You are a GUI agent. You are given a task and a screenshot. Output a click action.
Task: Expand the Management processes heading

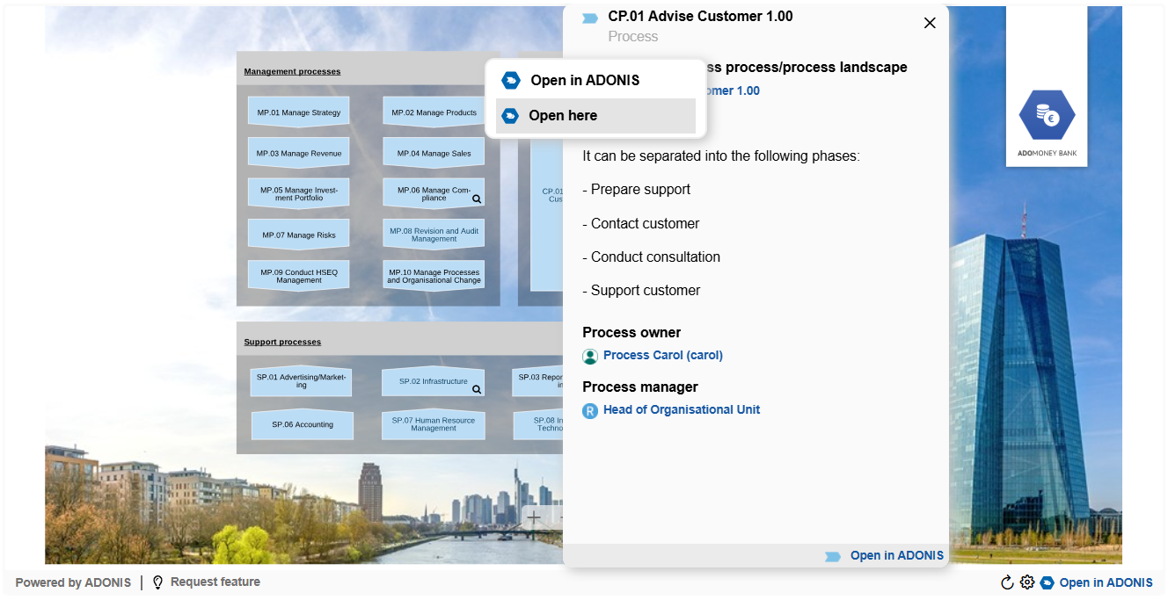point(292,72)
